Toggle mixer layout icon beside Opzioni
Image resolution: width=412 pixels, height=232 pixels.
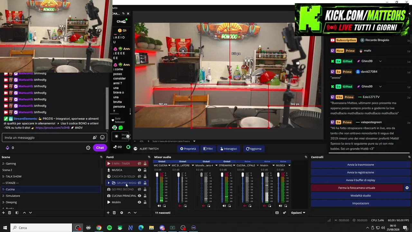[277, 213]
